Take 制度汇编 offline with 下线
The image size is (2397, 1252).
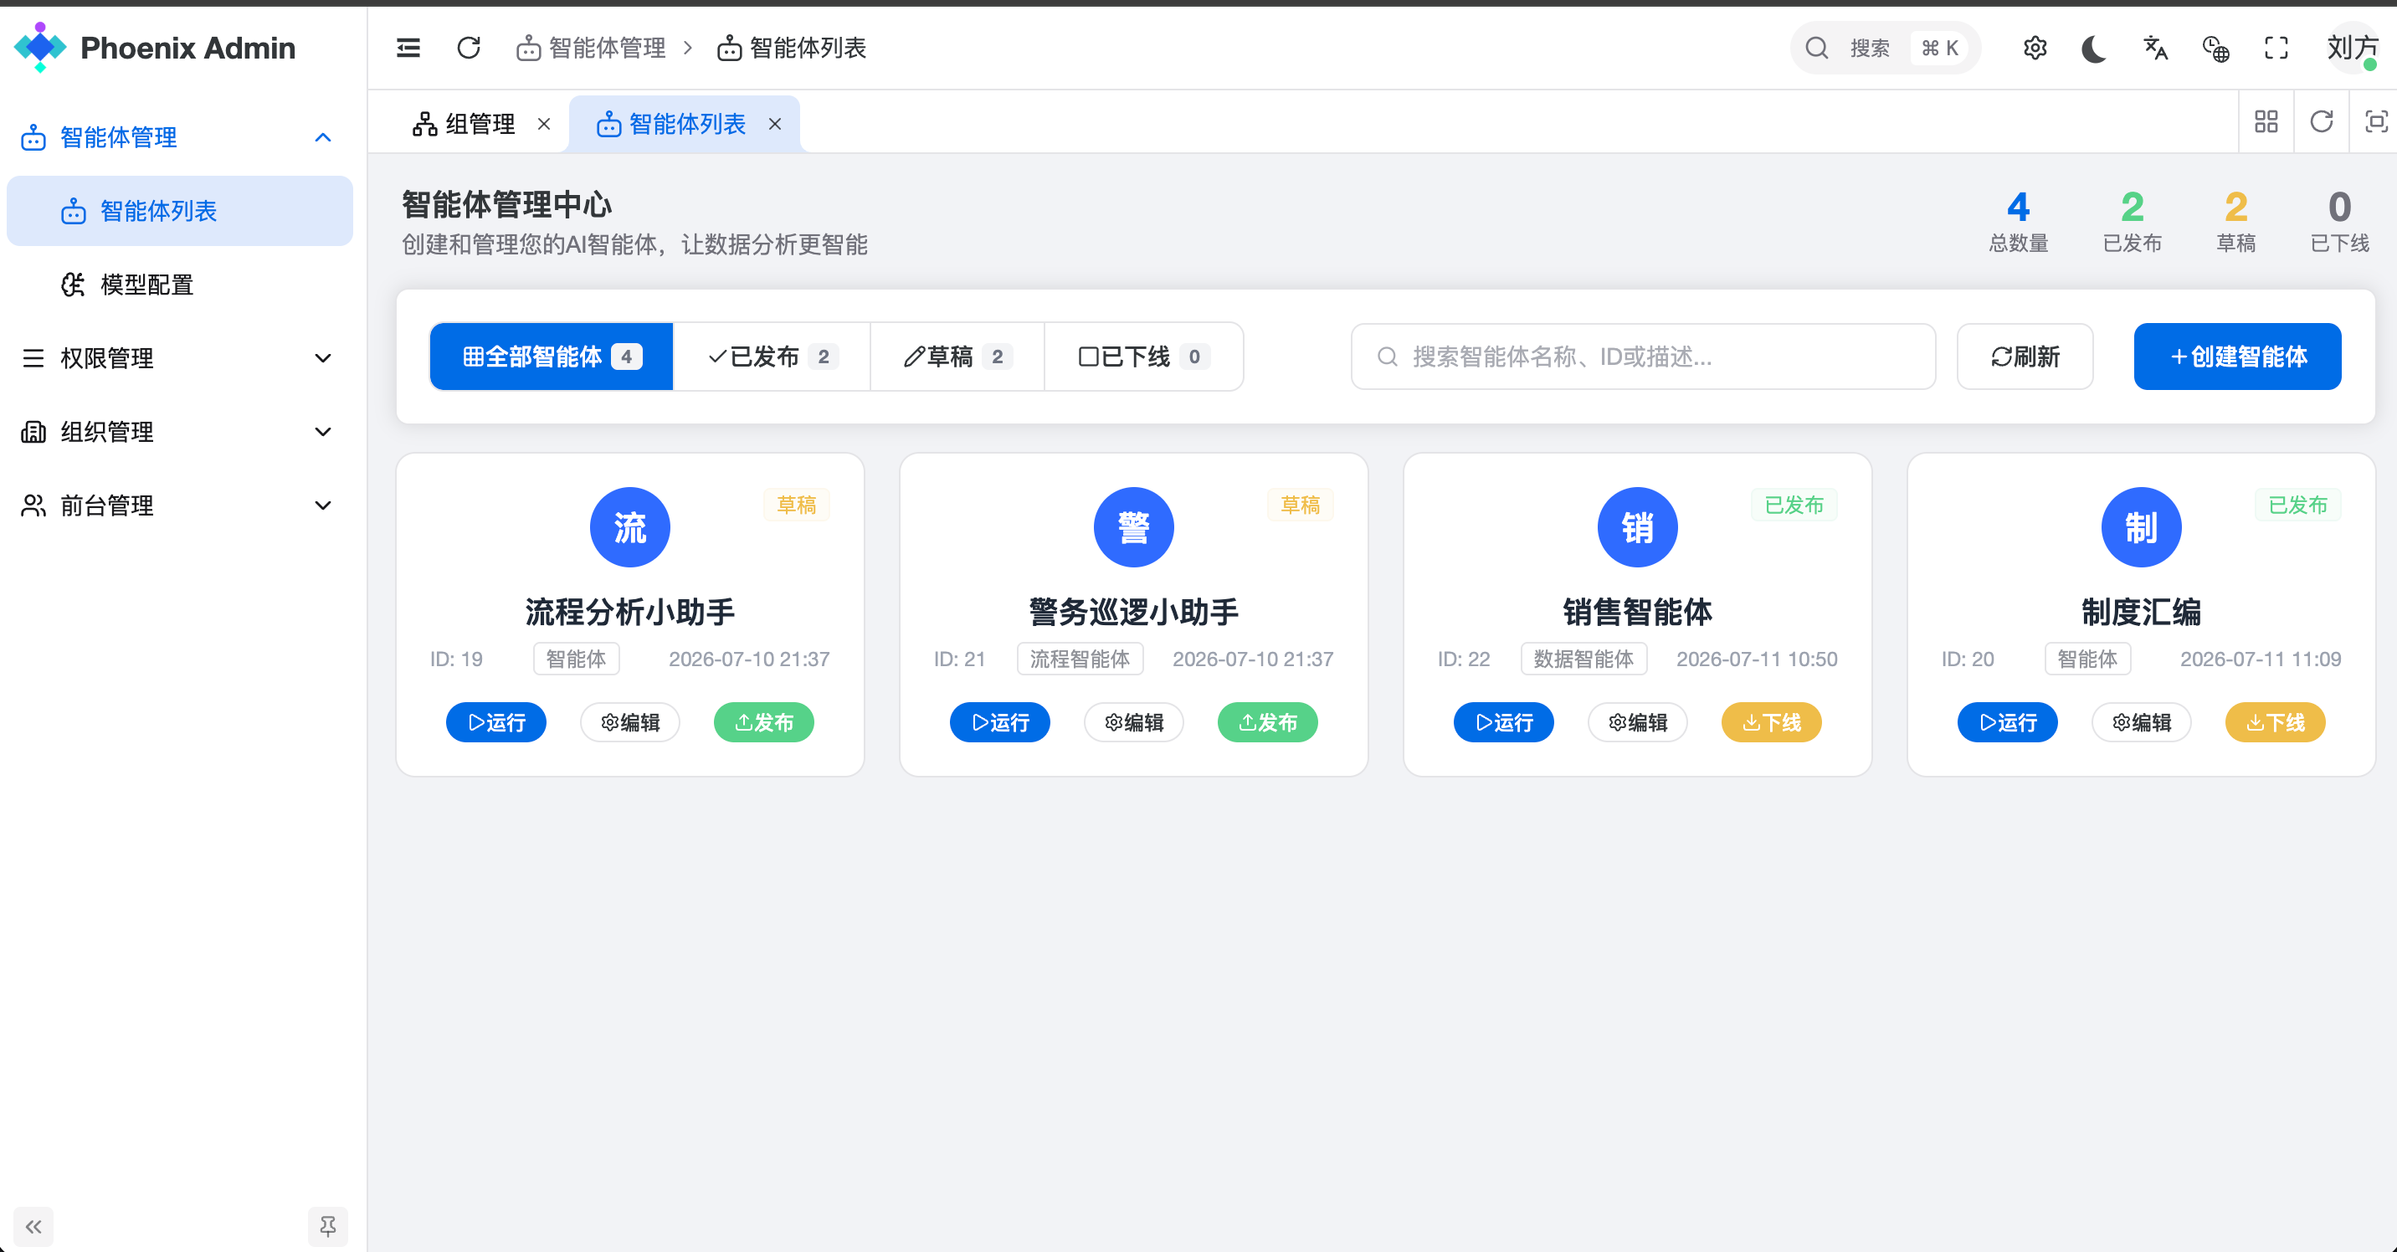pos(2275,721)
